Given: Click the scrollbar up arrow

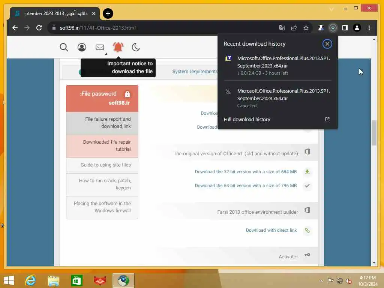Looking at the screenshot, I should pyautogui.click(x=374, y=40).
